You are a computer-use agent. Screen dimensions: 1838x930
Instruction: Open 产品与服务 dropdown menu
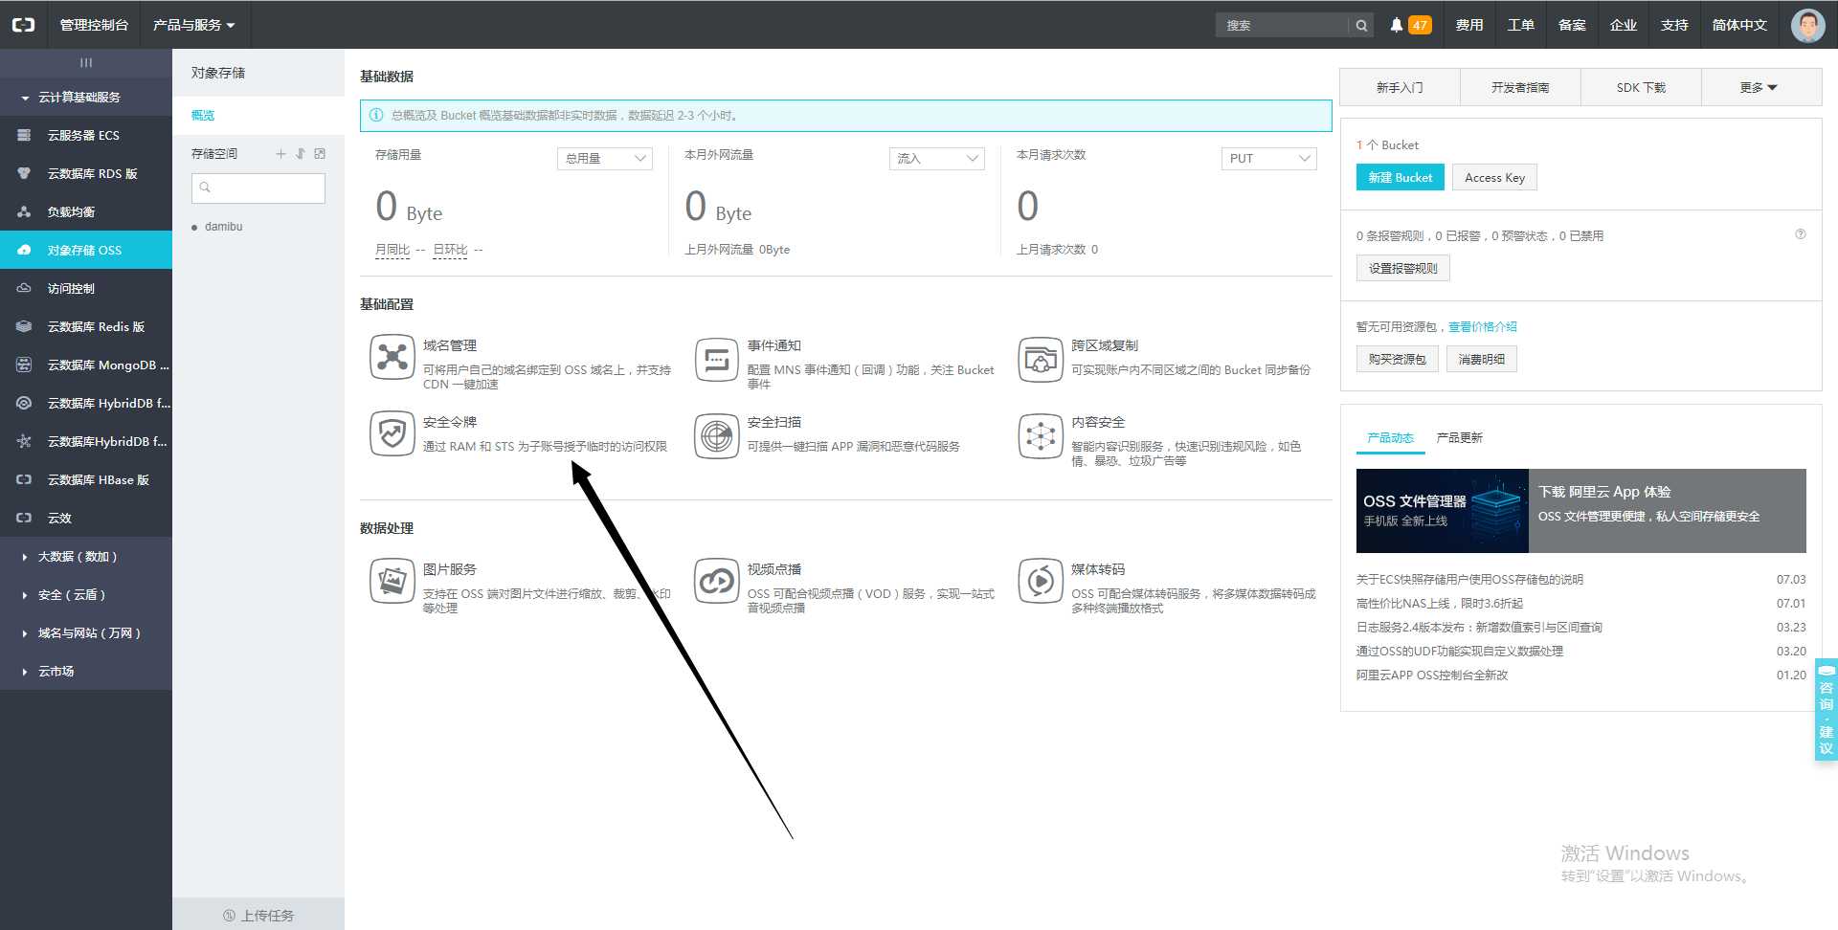tap(194, 25)
